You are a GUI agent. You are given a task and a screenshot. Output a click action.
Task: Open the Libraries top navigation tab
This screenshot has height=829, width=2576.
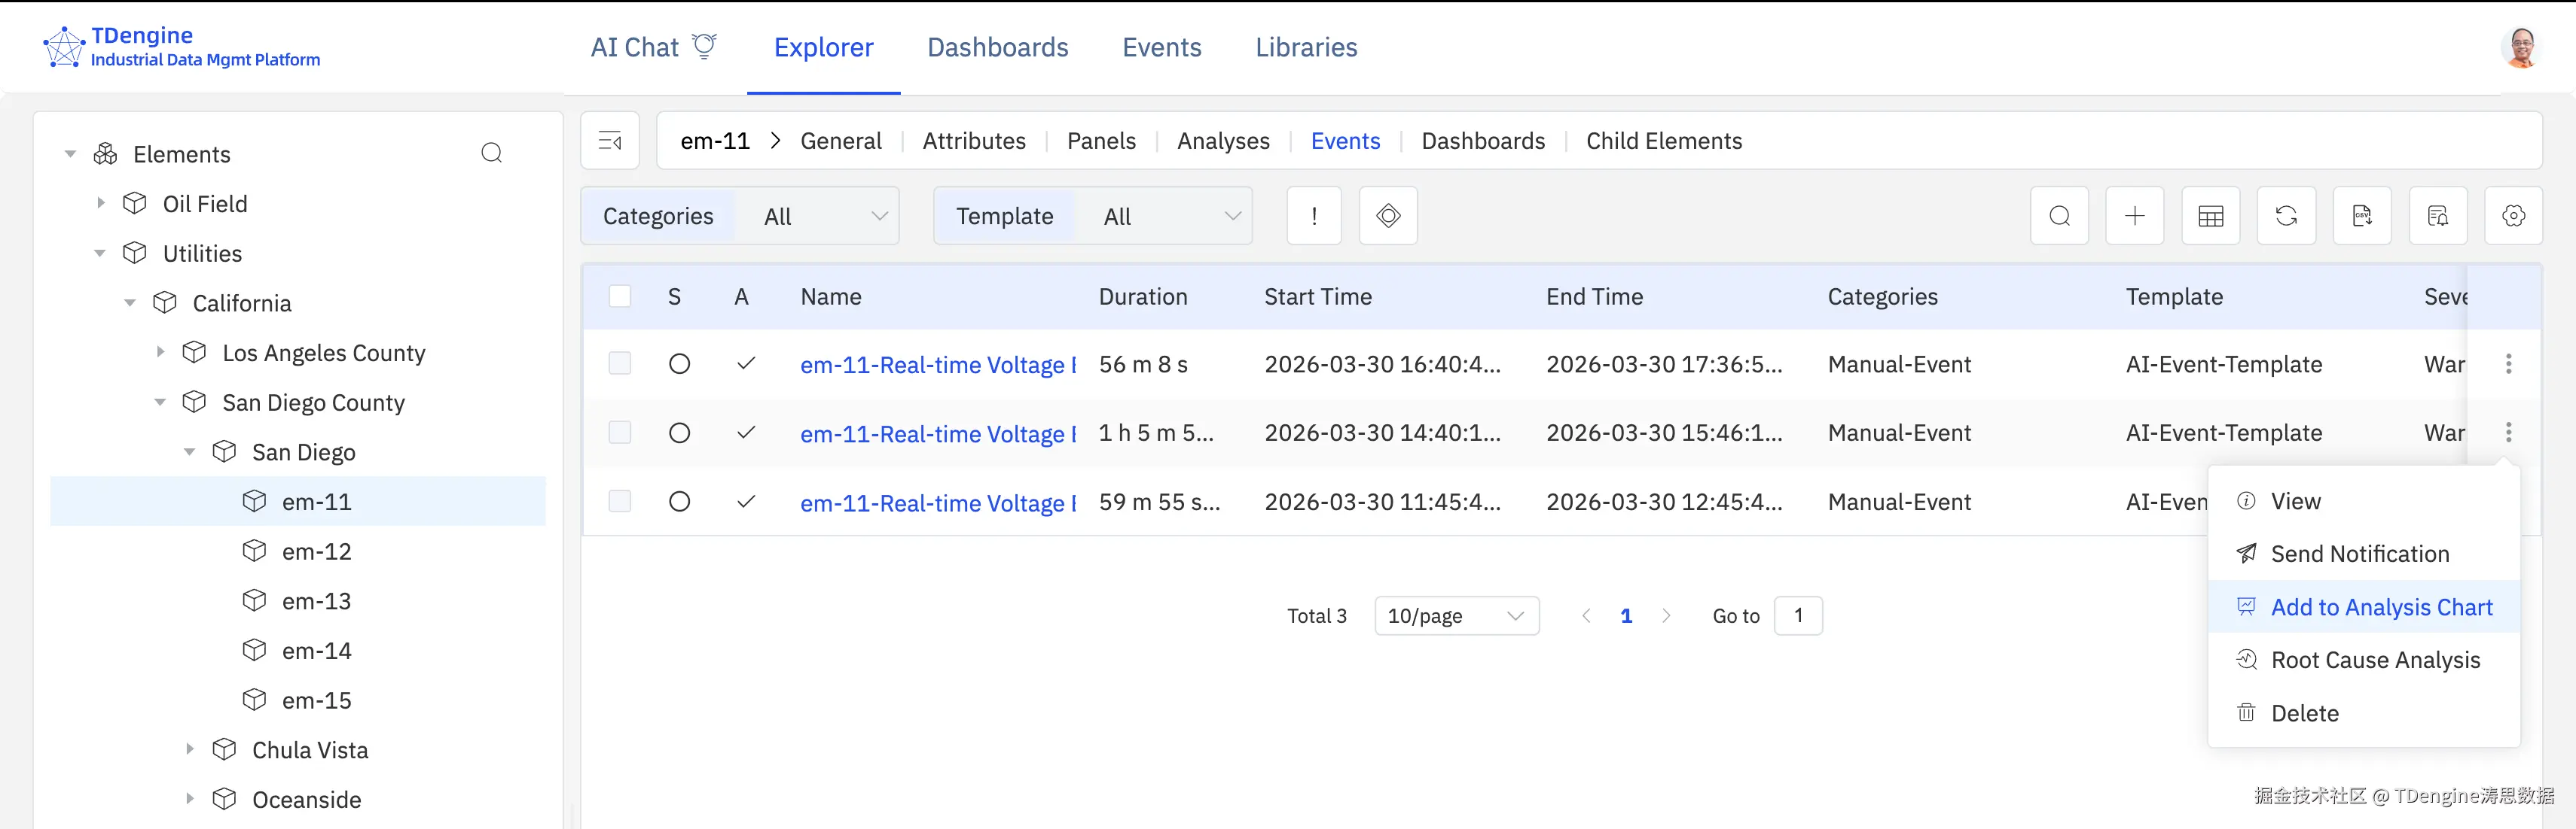pyautogui.click(x=1306, y=47)
